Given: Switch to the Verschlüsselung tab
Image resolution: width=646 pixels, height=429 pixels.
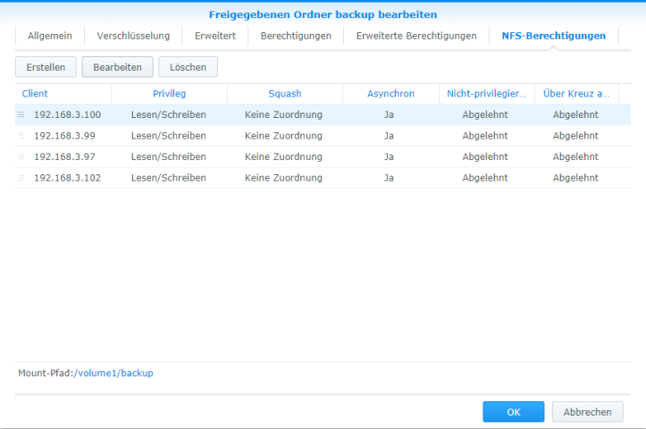Looking at the screenshot, I should tap(133, 36).
